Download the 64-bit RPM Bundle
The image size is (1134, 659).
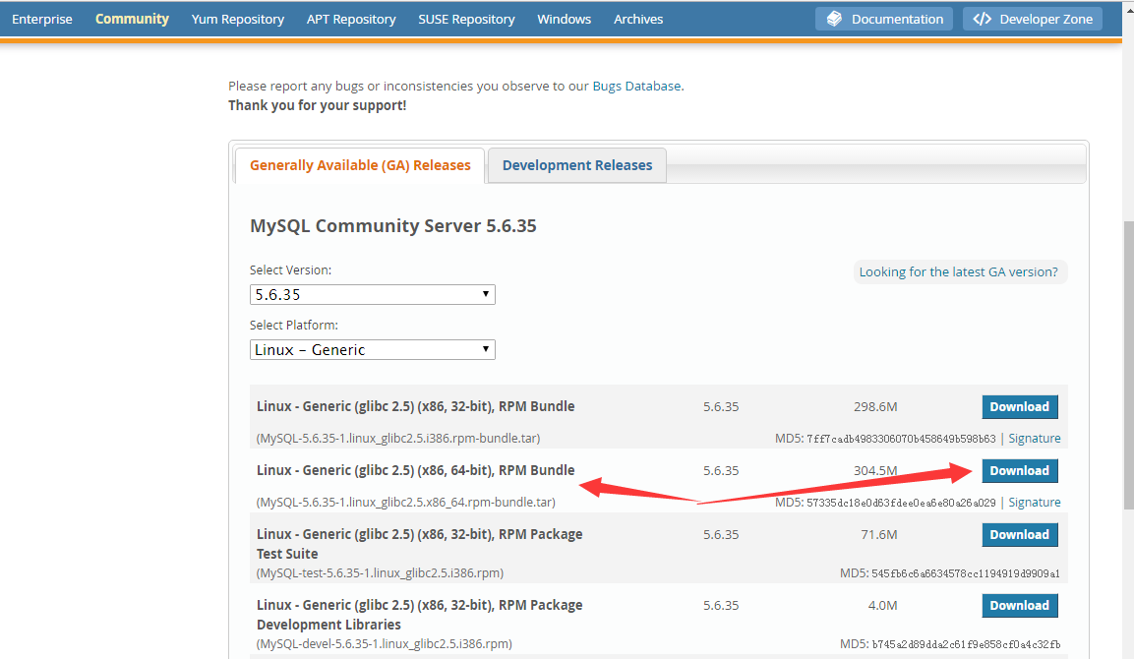[1020, 471]
